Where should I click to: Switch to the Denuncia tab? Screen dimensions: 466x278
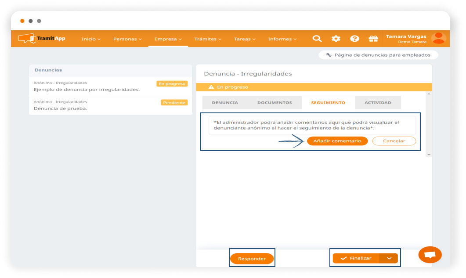click(225, 103)
